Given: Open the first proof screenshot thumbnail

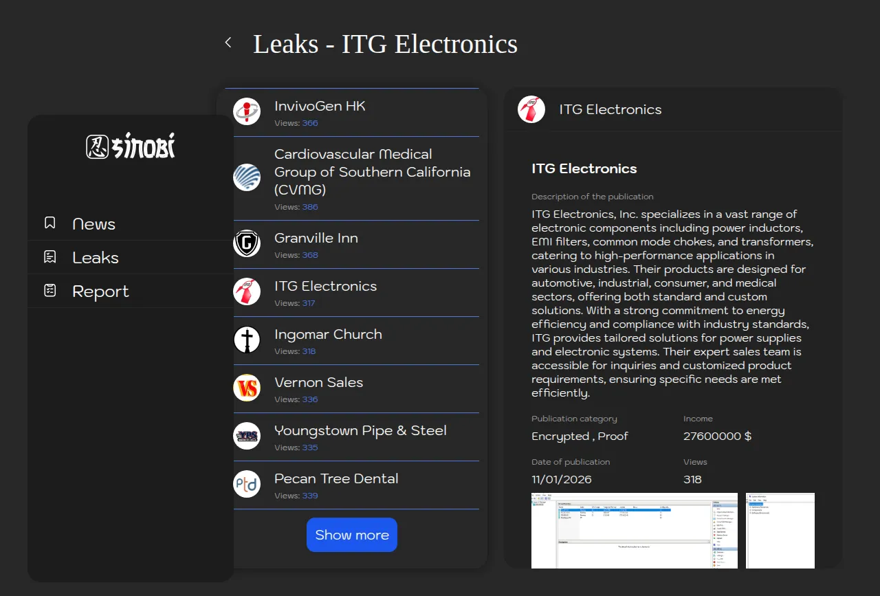Looking at the screenshot, I should pos(634,530).
